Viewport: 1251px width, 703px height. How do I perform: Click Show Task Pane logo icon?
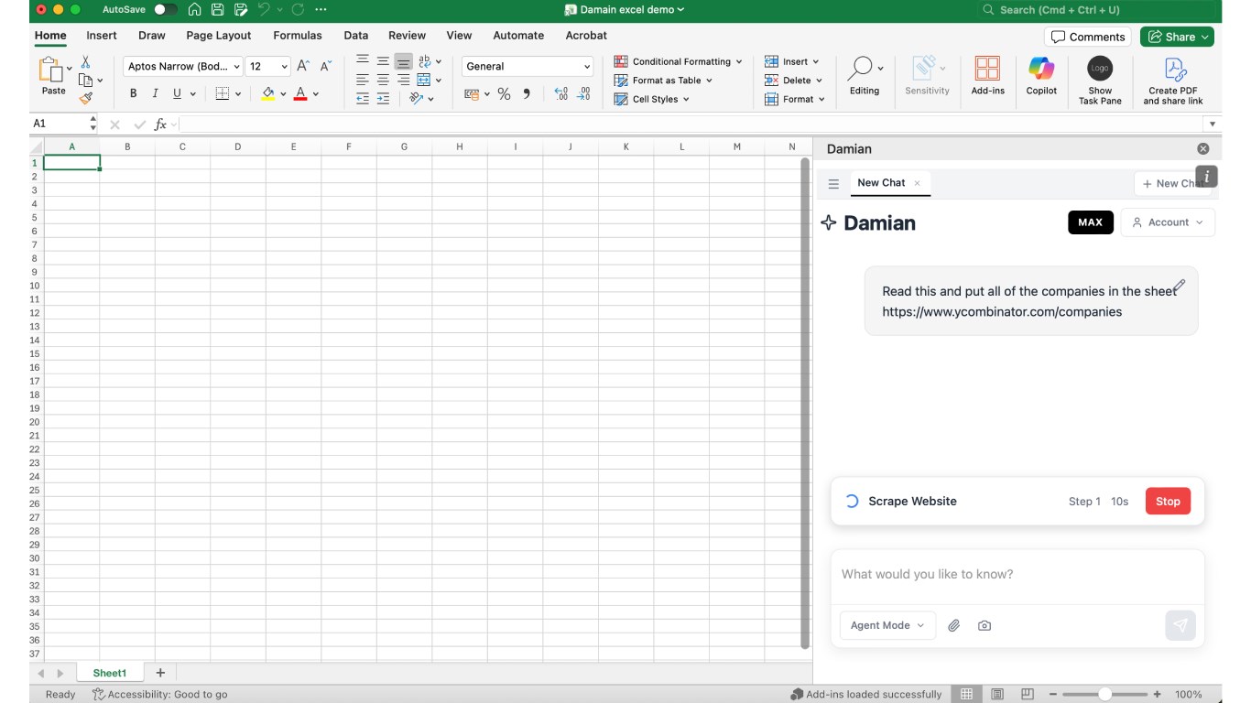click(x=1100, y=69)
